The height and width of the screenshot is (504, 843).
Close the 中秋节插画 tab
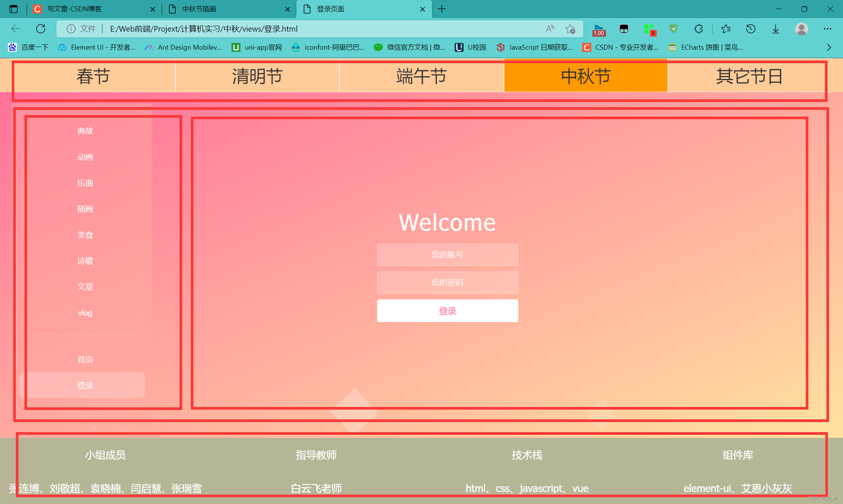click(288, 9)
